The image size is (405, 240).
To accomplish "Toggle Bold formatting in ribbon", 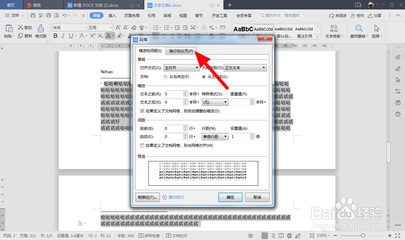I will [55, 36].
